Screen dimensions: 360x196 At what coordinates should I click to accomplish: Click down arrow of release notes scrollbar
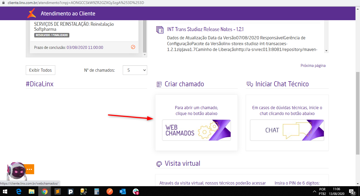tap(327, 50)
